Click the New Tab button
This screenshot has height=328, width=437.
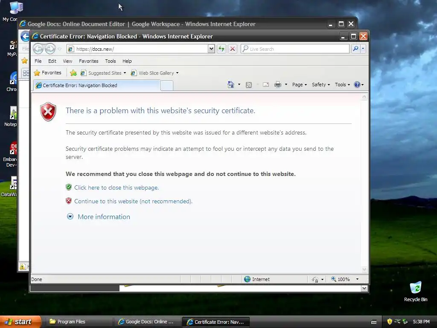click(167, 85)
